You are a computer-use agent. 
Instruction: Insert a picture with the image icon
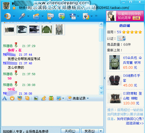click(36, 98)
